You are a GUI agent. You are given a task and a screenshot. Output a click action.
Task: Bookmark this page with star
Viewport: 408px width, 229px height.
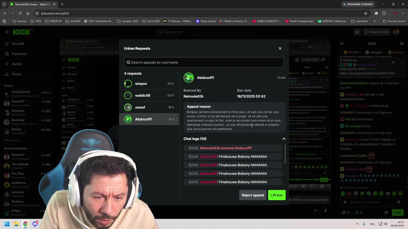coord(366,13)
